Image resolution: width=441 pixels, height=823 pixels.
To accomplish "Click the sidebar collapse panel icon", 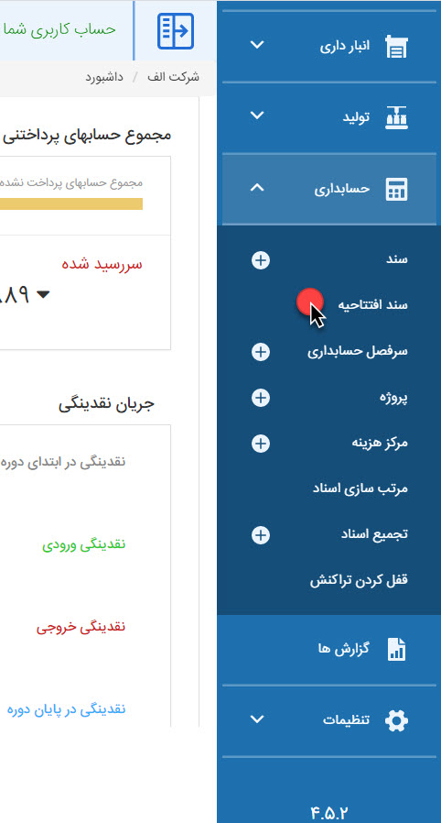I will [176, 31].
